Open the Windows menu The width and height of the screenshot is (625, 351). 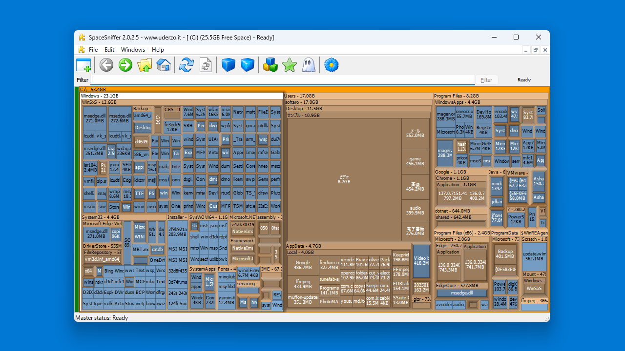(133, 50)
